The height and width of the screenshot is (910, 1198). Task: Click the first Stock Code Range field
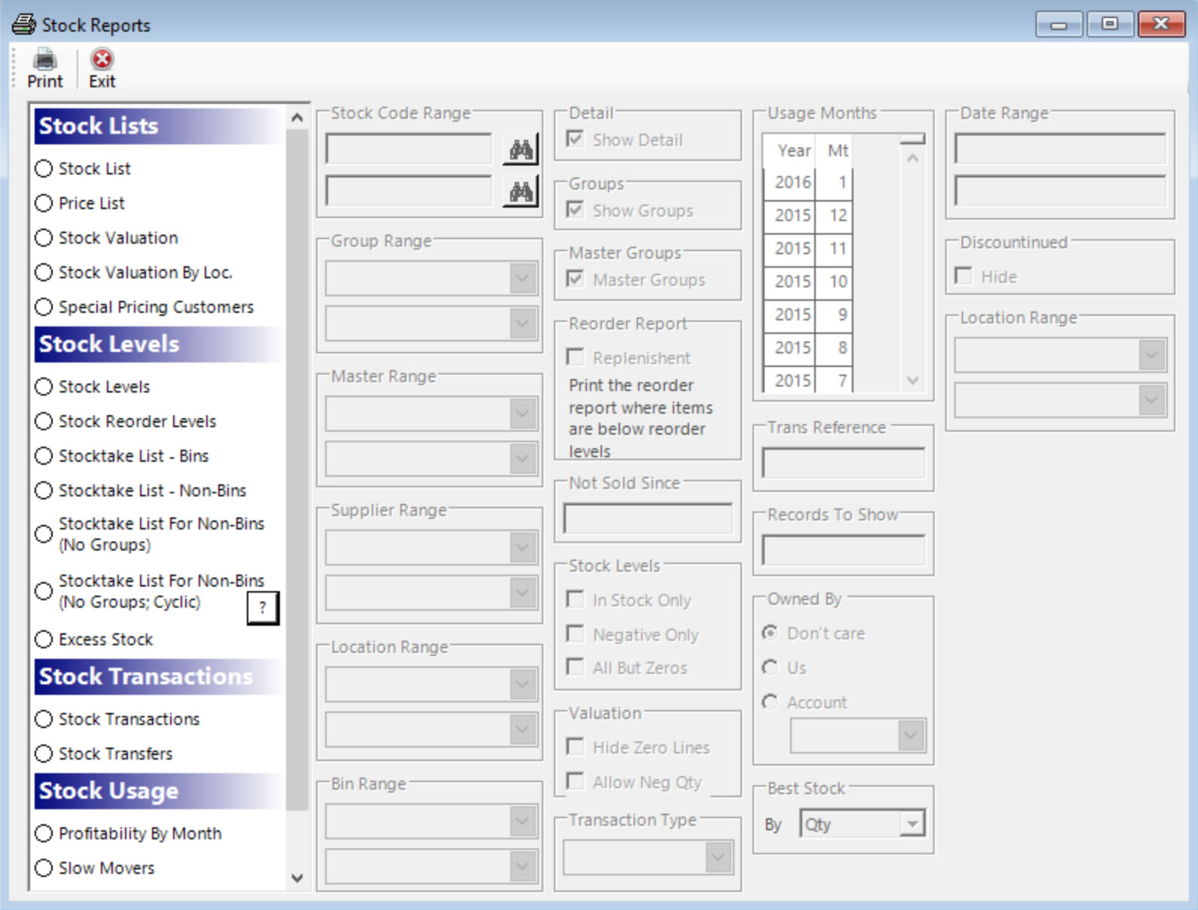(x=409, y=150)
